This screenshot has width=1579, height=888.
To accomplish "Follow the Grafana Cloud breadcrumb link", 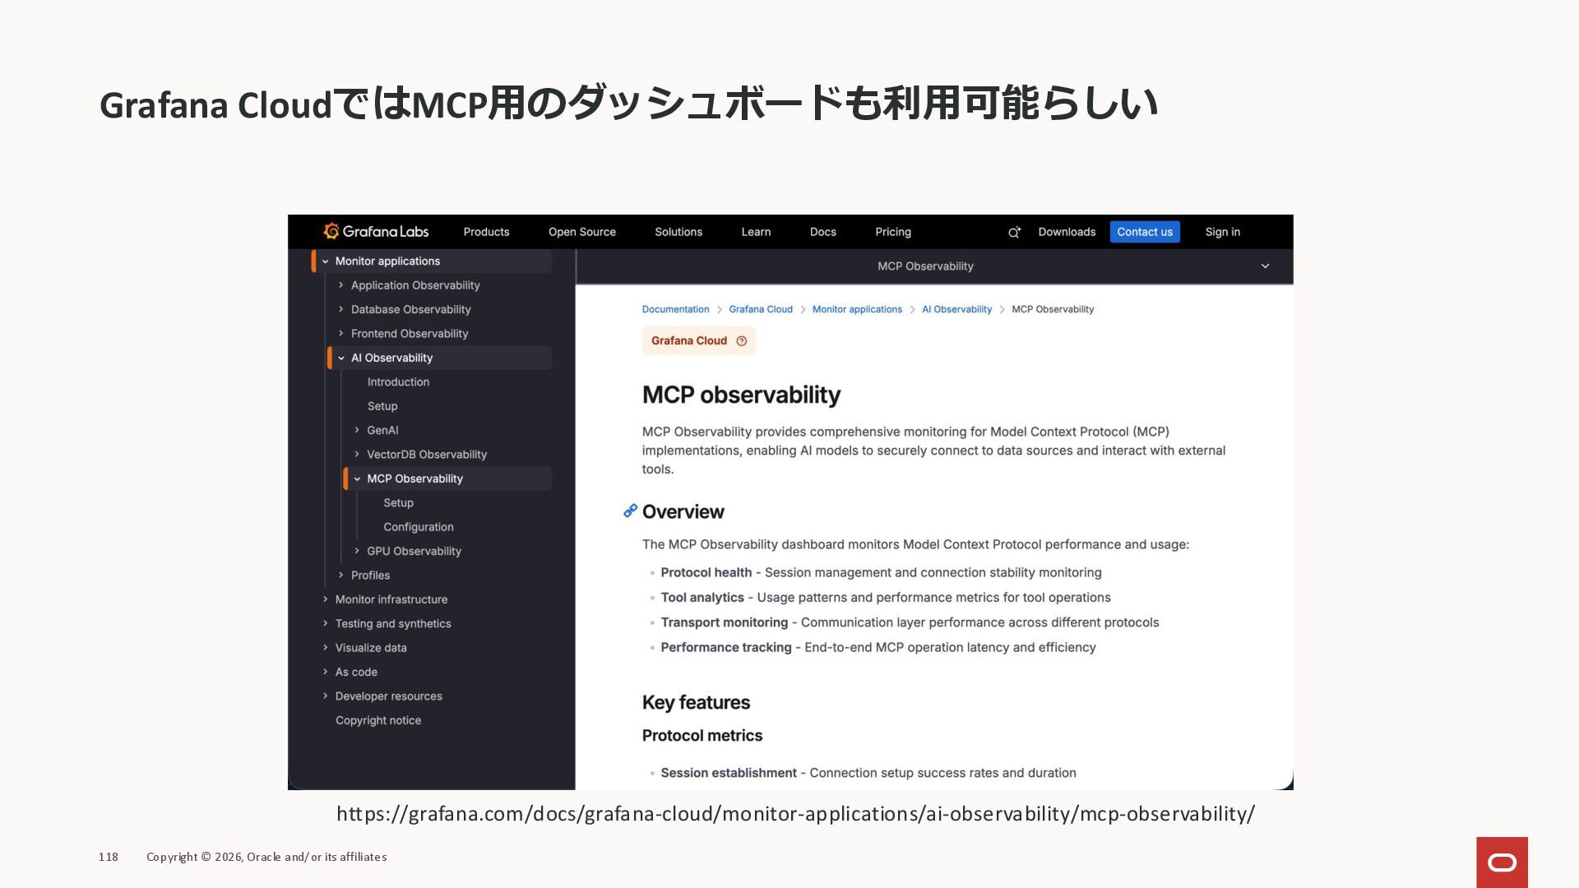I will tap(760, 309).
